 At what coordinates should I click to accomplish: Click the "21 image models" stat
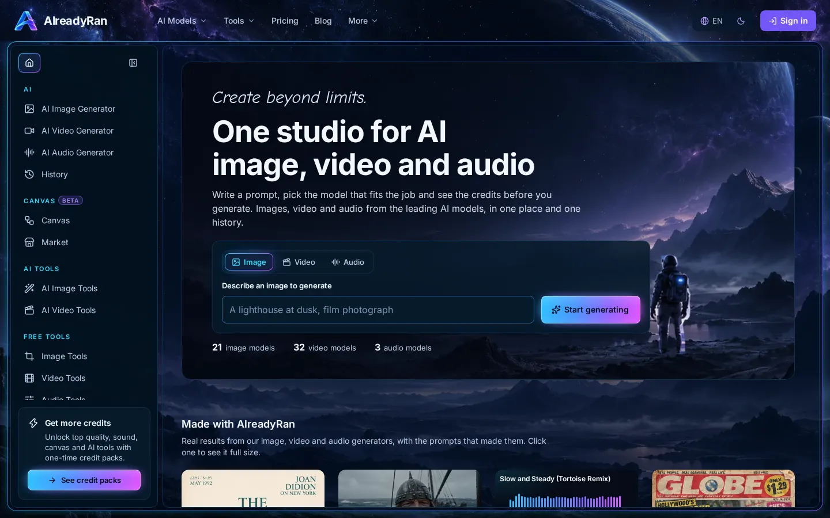[x=243, y=348]
